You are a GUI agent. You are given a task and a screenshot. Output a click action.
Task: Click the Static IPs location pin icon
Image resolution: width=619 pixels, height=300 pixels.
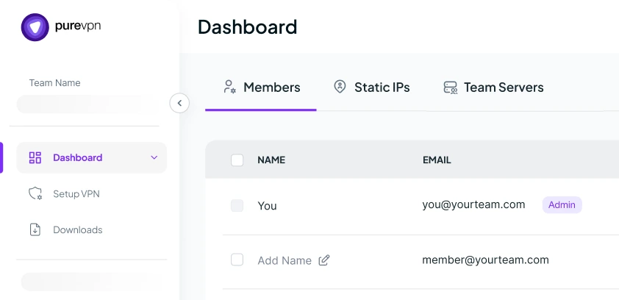tap(340, 87)
